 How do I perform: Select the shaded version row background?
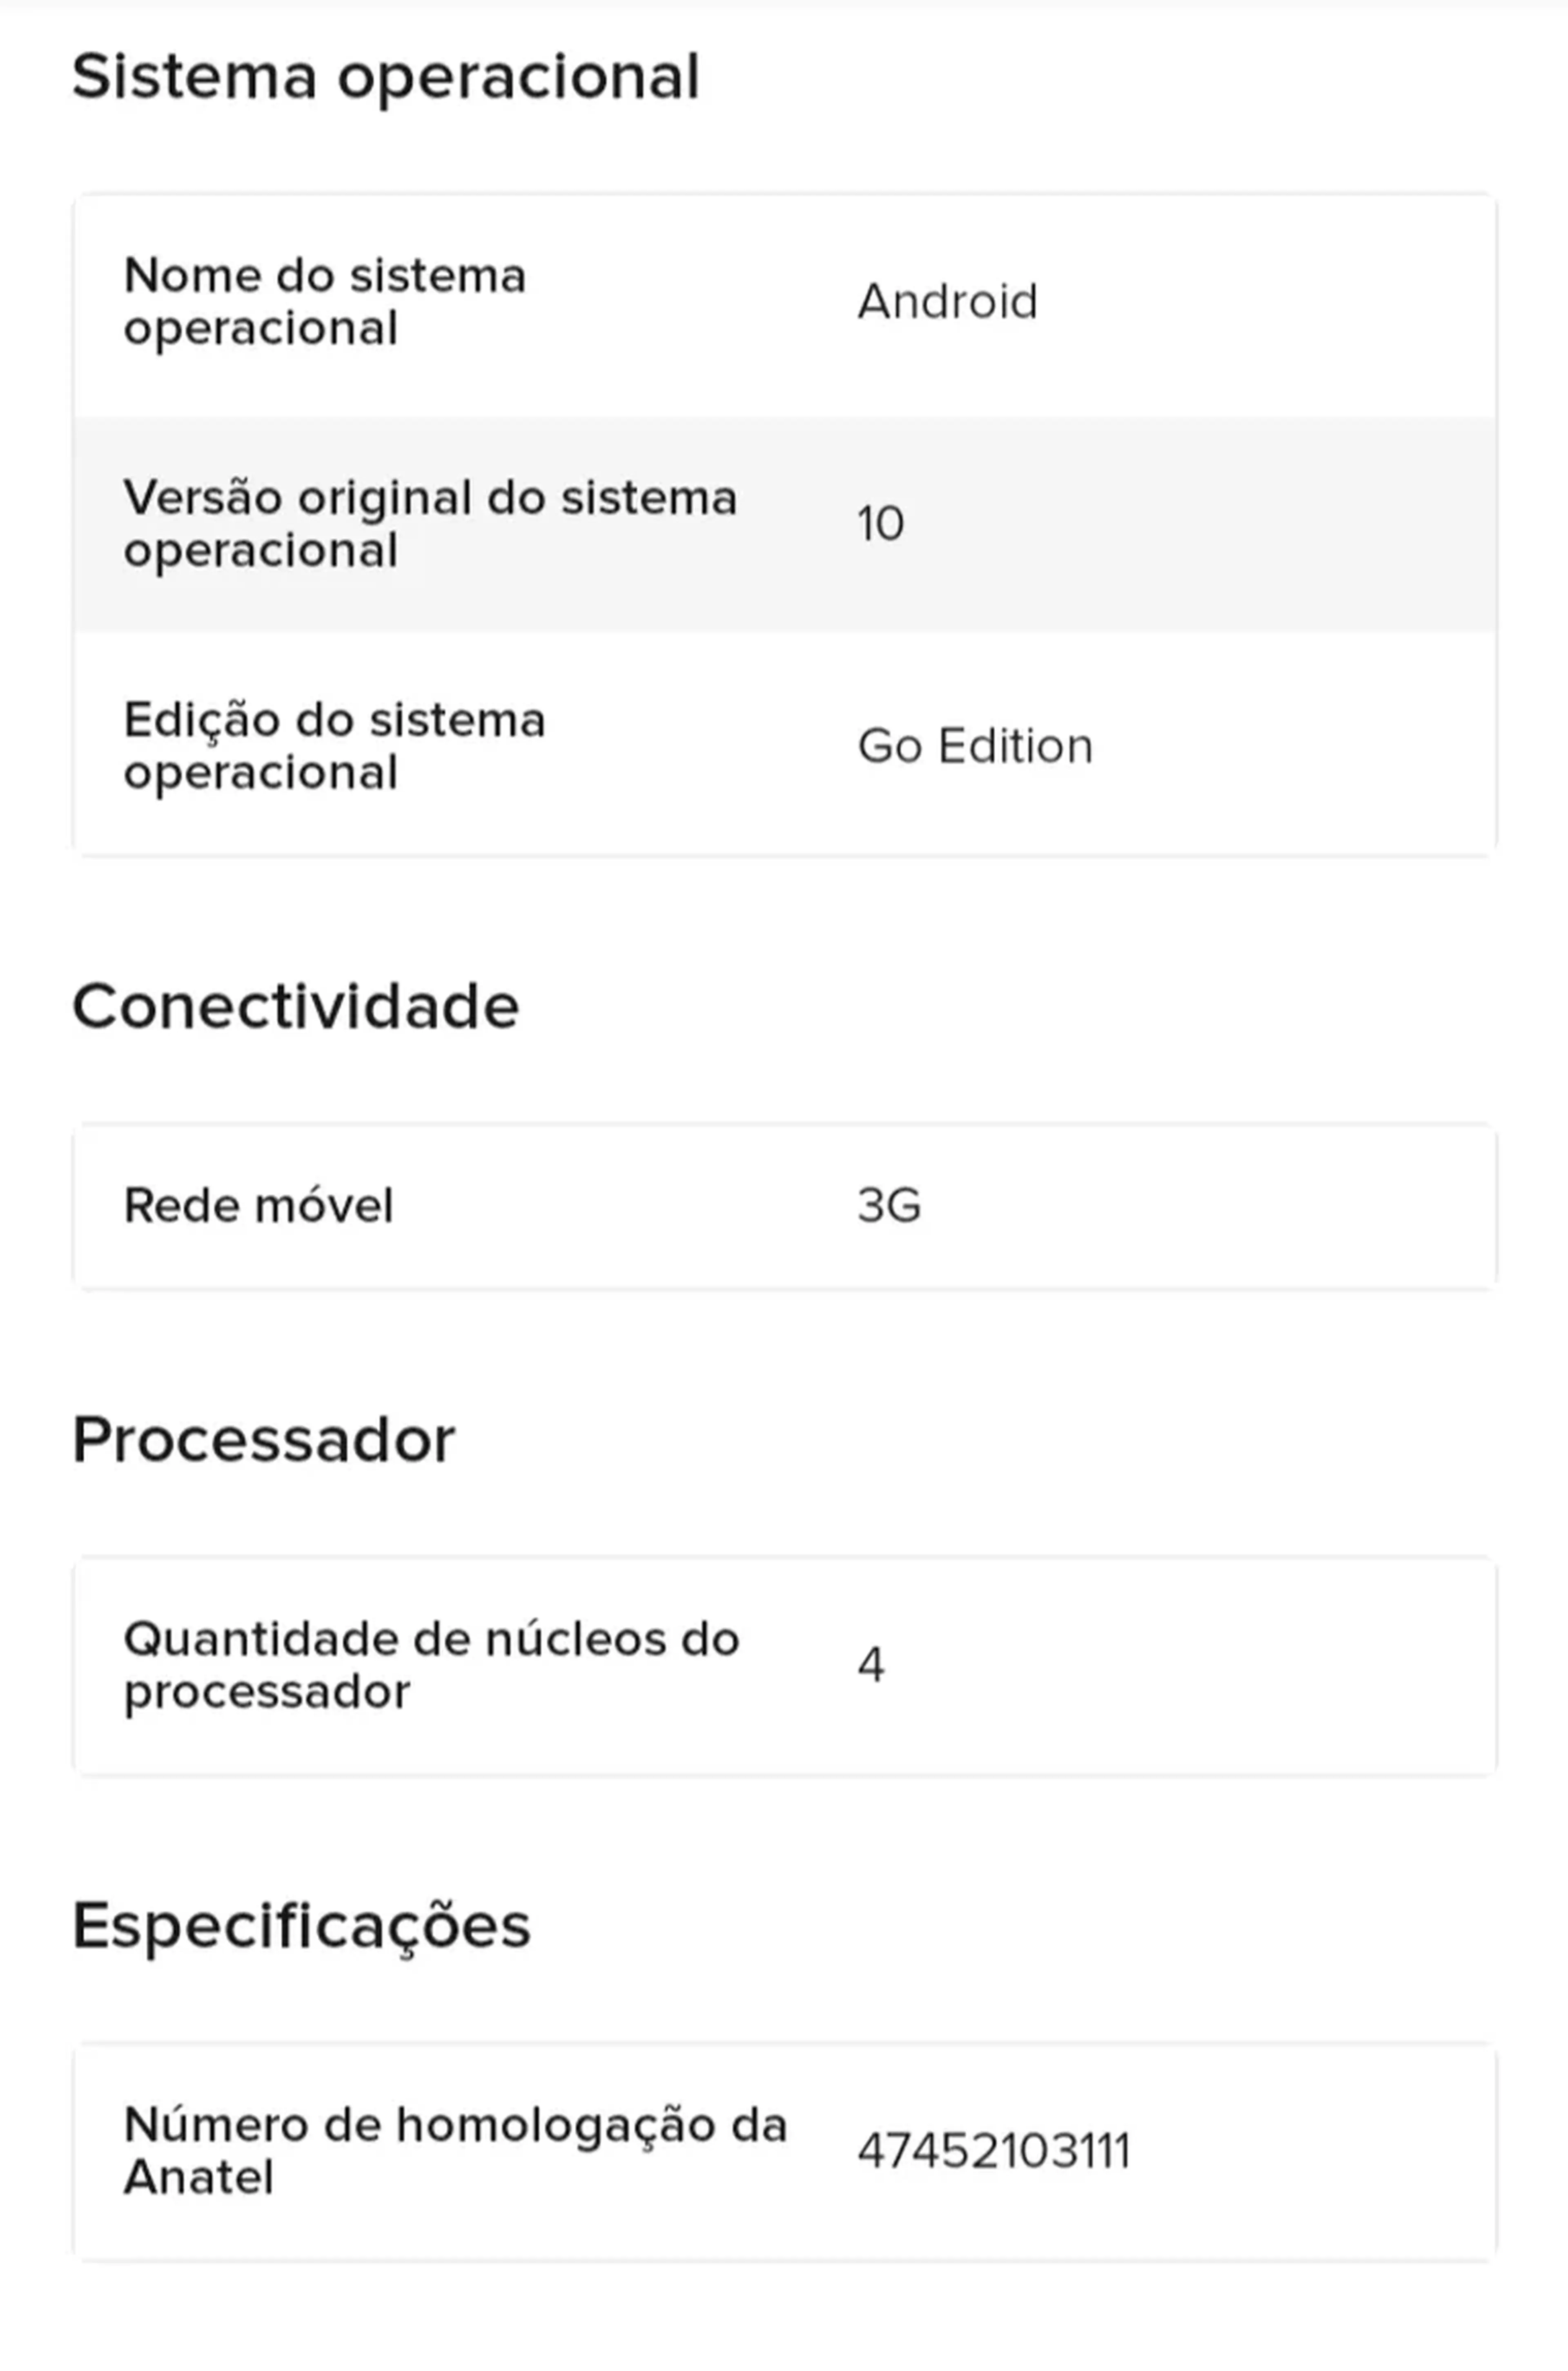click(785, 524)
